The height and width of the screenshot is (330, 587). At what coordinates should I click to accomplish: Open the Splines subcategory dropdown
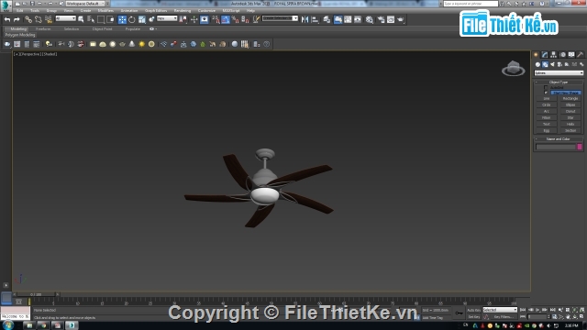coord(559,73)
